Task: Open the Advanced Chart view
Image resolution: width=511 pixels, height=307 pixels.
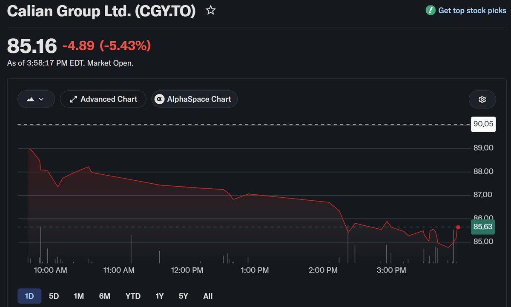Action: 103,99
